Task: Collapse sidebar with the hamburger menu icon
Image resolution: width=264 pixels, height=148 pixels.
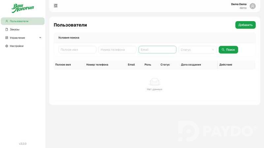Action: [x=55, y=6]
